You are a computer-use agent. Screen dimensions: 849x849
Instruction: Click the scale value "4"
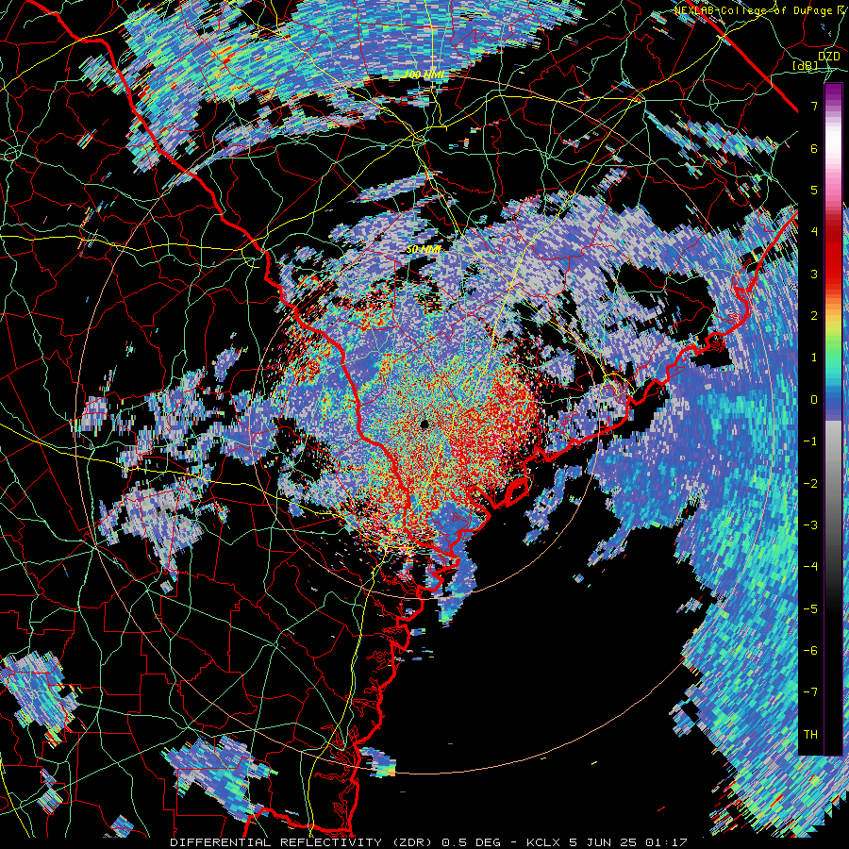tap(814, 232)
